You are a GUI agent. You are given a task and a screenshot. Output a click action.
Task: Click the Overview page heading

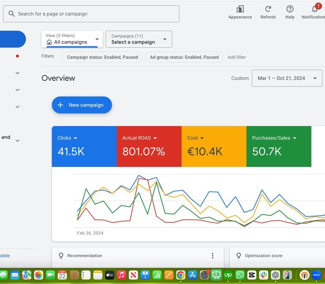pyautogui.click(x=58, y=78)
